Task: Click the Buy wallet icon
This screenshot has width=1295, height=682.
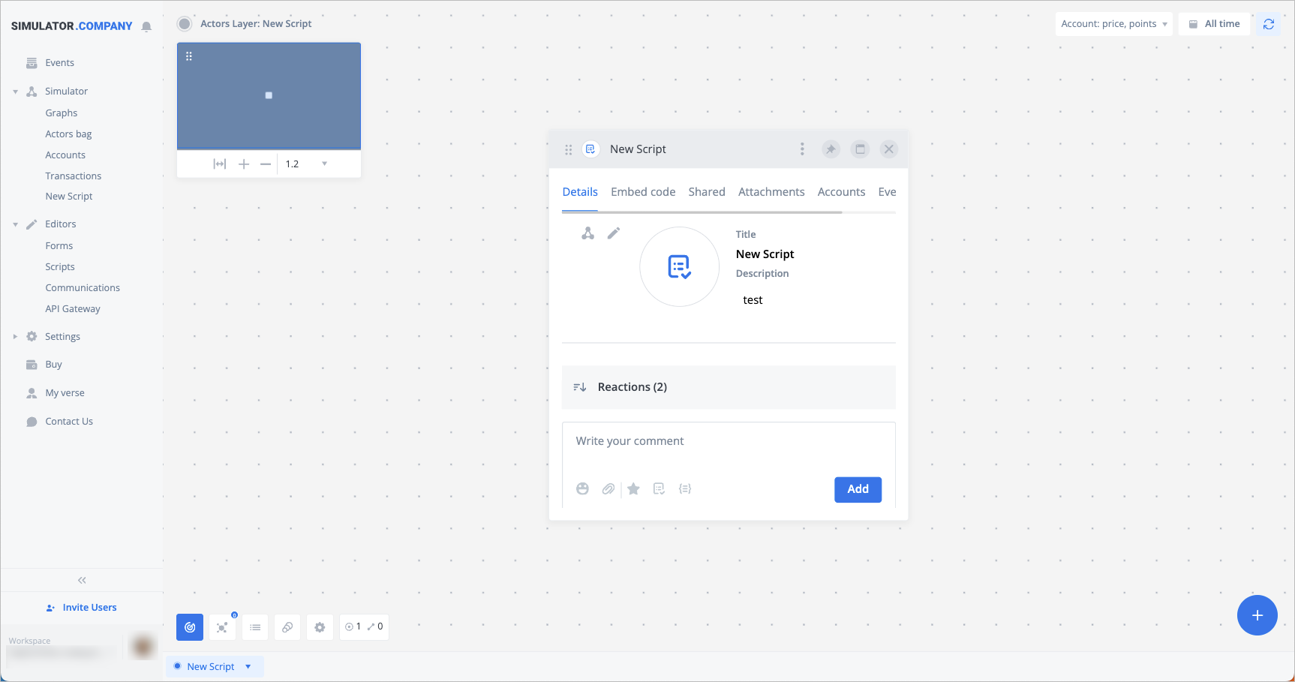Action: coord(32,365)
